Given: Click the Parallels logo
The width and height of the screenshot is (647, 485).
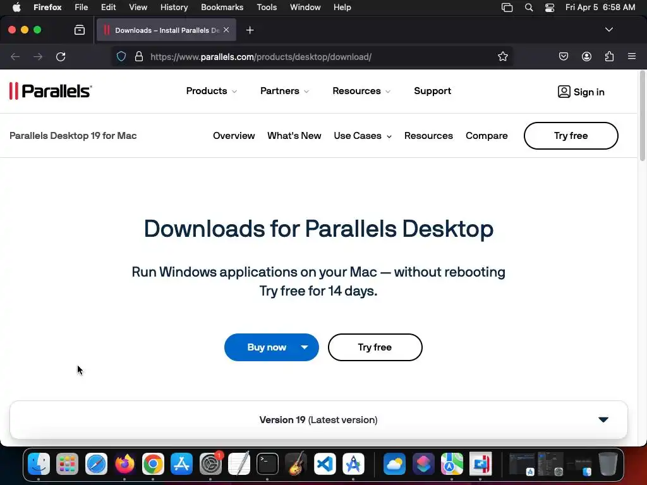Looking at the screenshot, I should (x=51, y=91).
